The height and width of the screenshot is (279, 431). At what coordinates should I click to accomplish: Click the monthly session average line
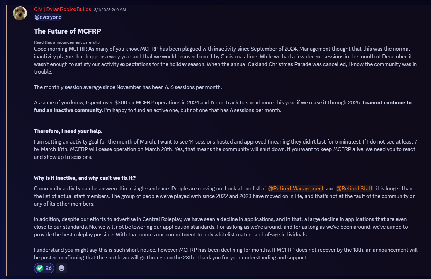pos(128,87)
